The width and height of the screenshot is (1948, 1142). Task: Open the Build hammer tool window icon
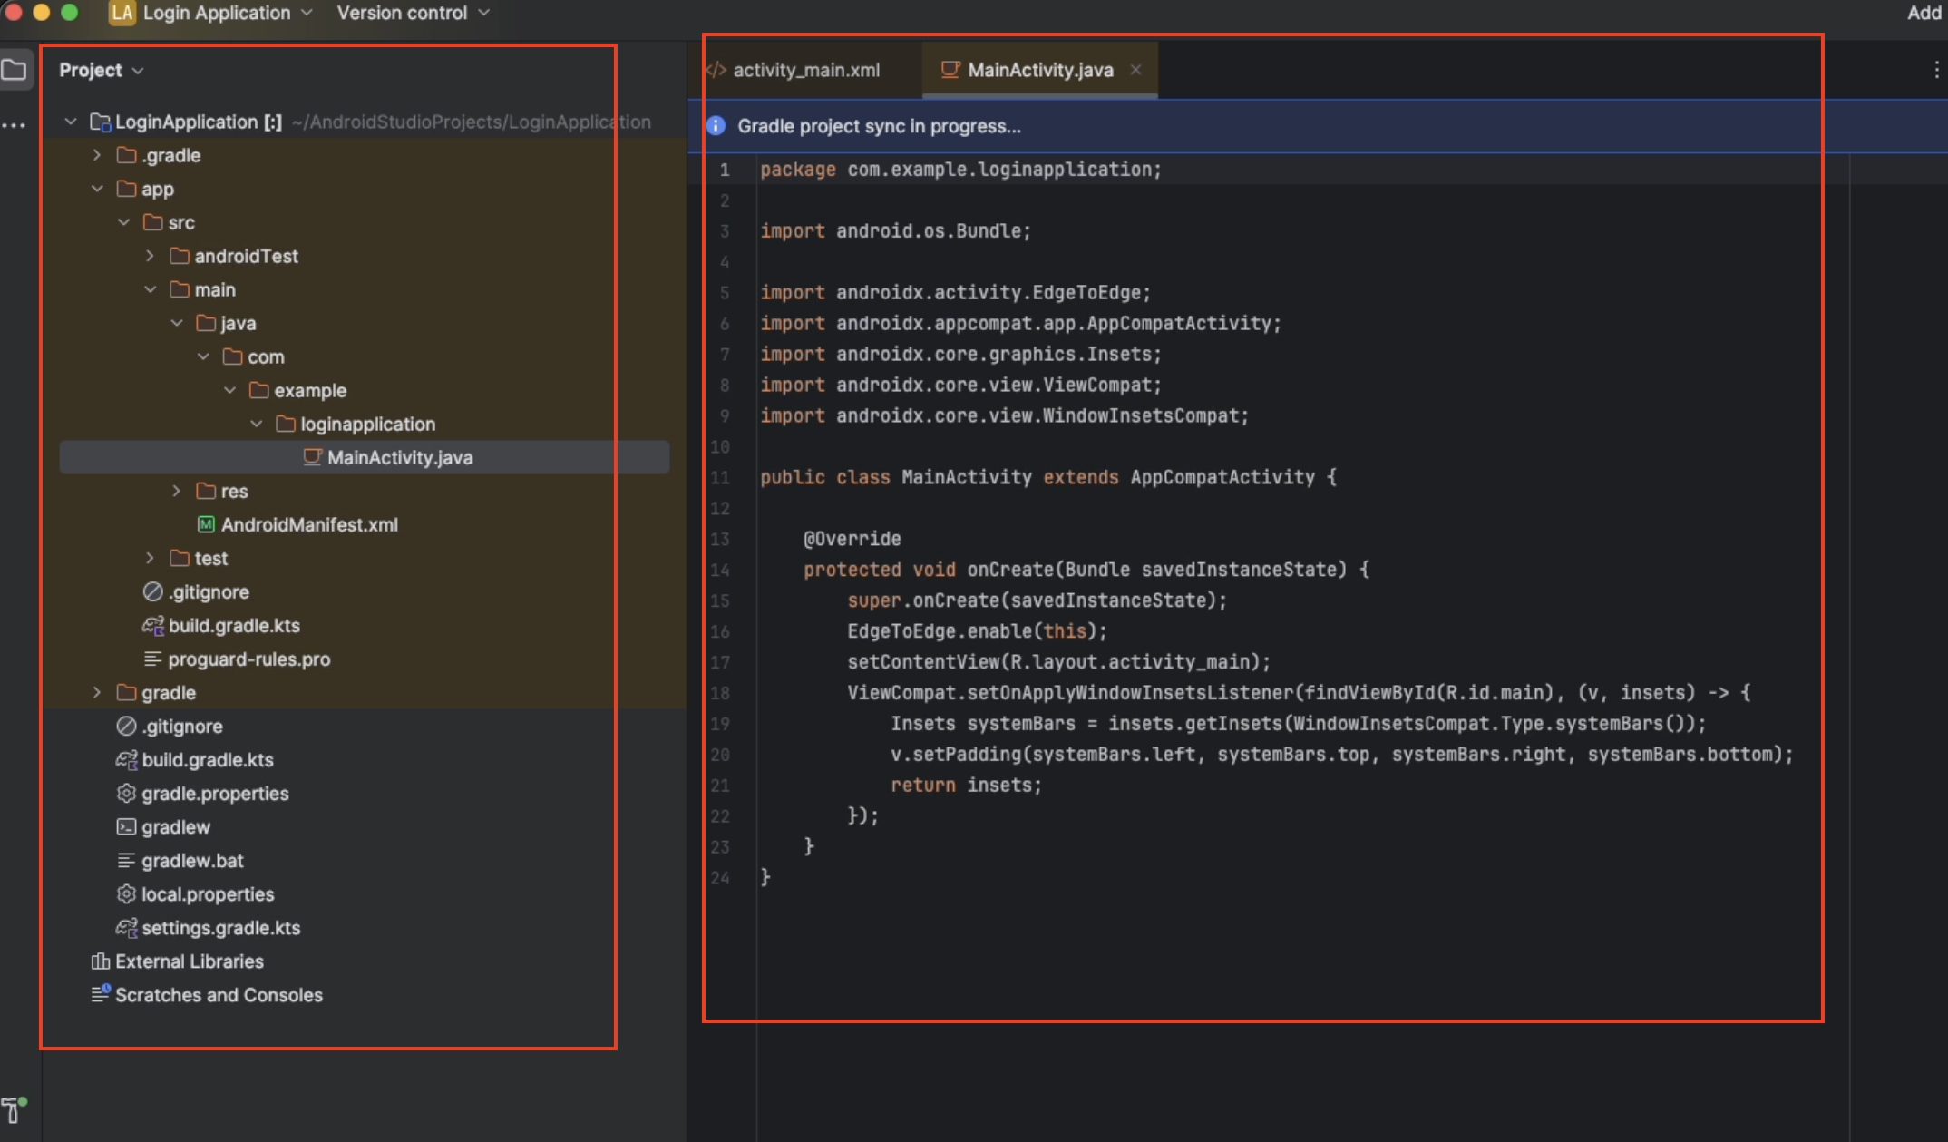coord(14,1109)
